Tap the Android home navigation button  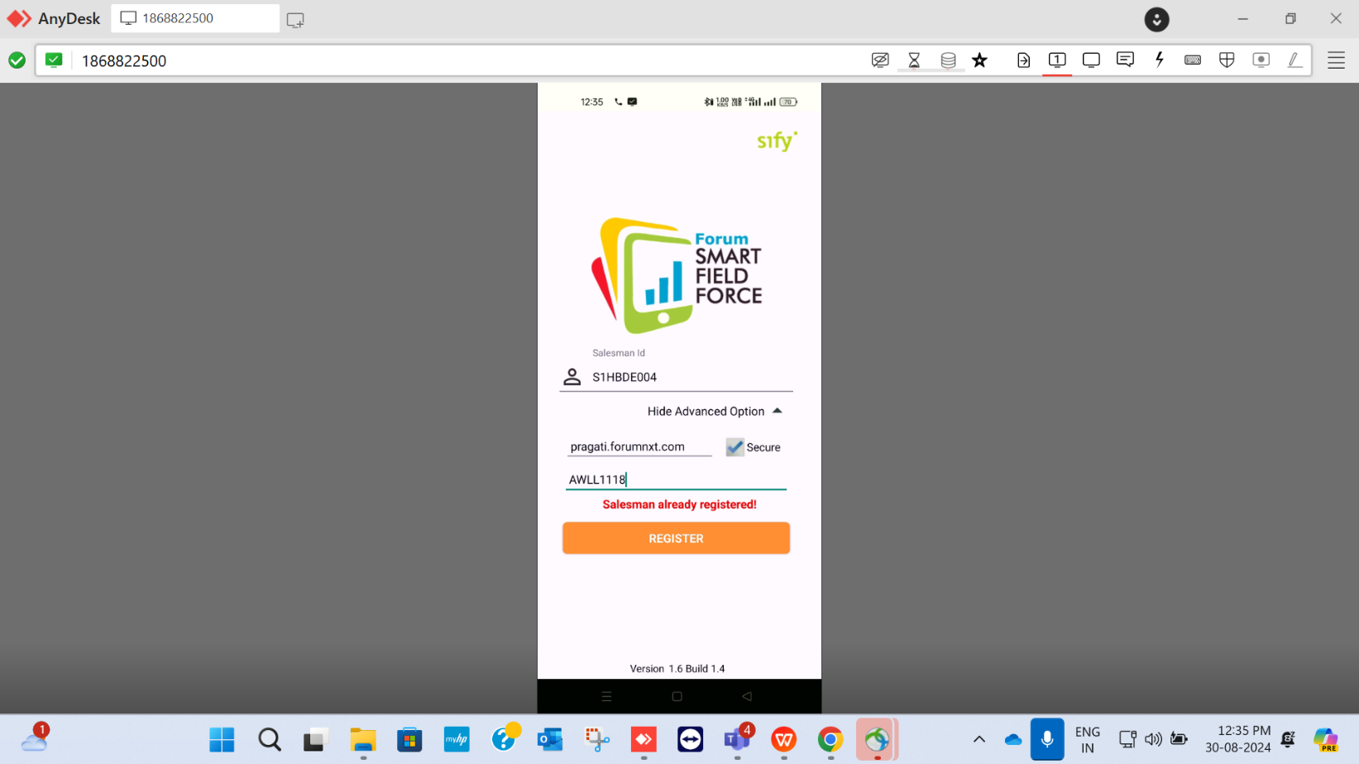(x=677, y=696)
